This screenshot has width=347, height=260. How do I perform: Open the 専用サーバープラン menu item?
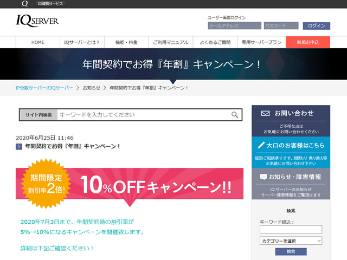click(x=261, y=42)
